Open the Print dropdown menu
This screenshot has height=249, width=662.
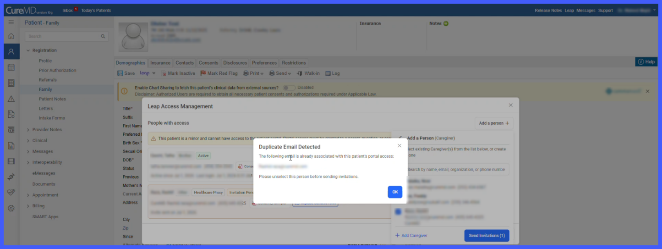[x=253, y=73]
